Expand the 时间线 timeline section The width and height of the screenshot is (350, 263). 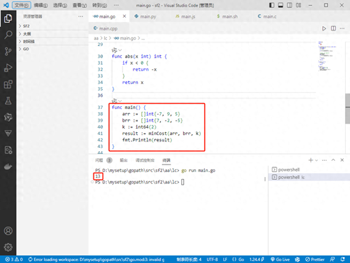click(52, 42)
